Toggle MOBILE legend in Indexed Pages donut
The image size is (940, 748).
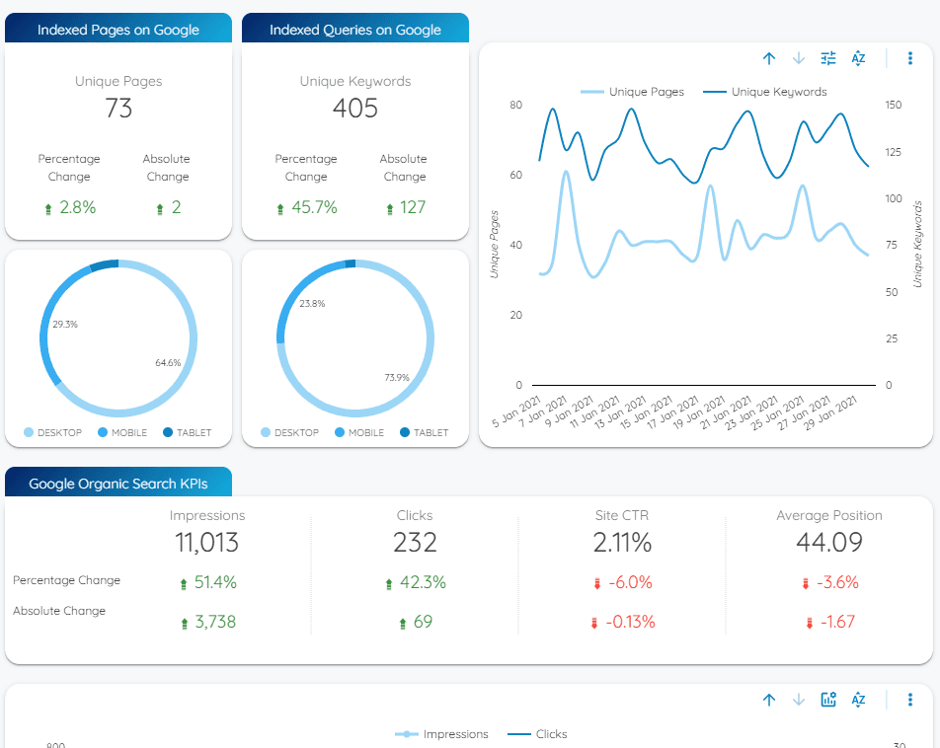tap(122, 433)
